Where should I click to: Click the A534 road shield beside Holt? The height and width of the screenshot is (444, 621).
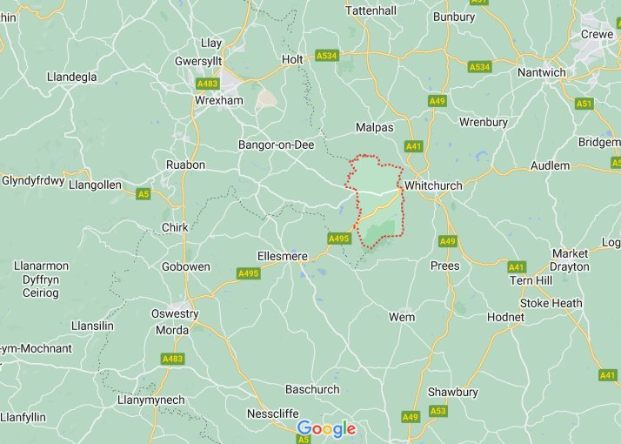(x=327, y=56)
